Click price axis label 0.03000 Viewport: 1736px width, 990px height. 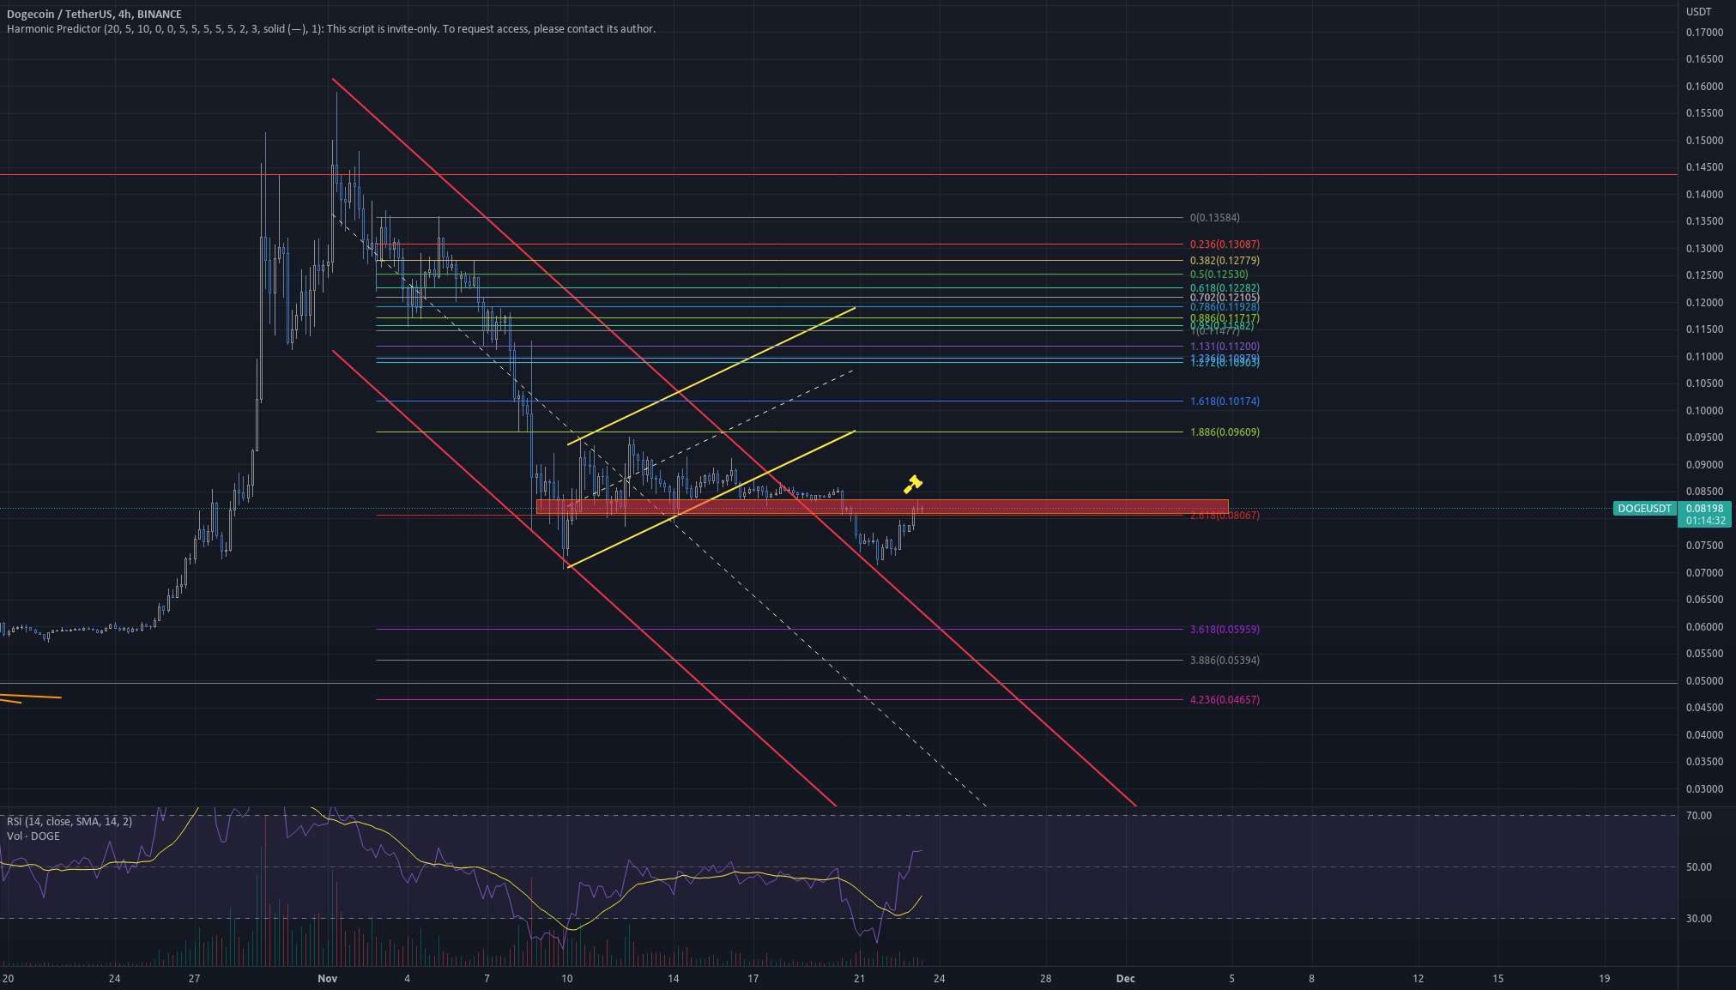coord(1704,789)
